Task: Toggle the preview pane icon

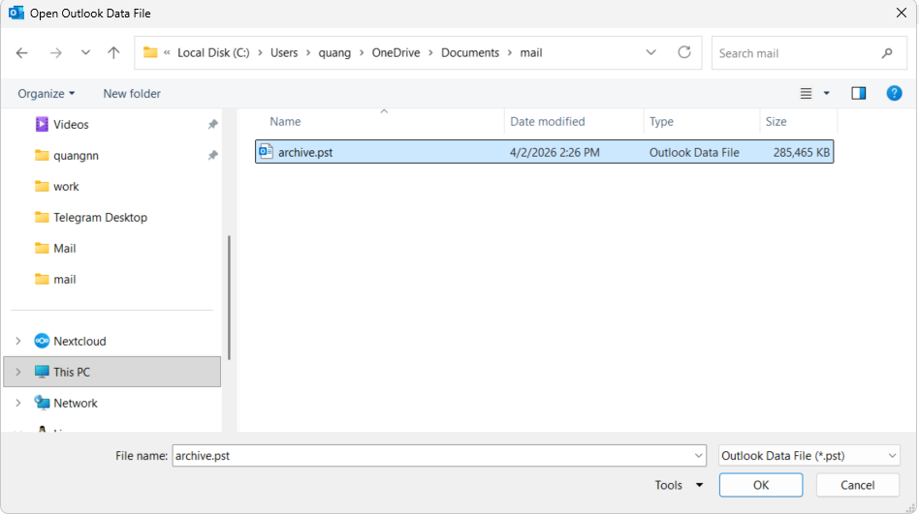Action: [859, 93]
